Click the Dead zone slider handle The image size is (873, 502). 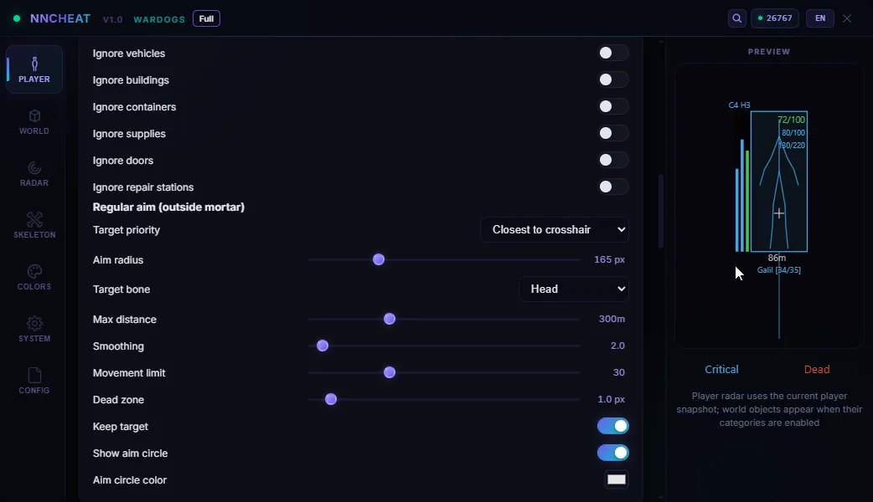pos(331,399)
